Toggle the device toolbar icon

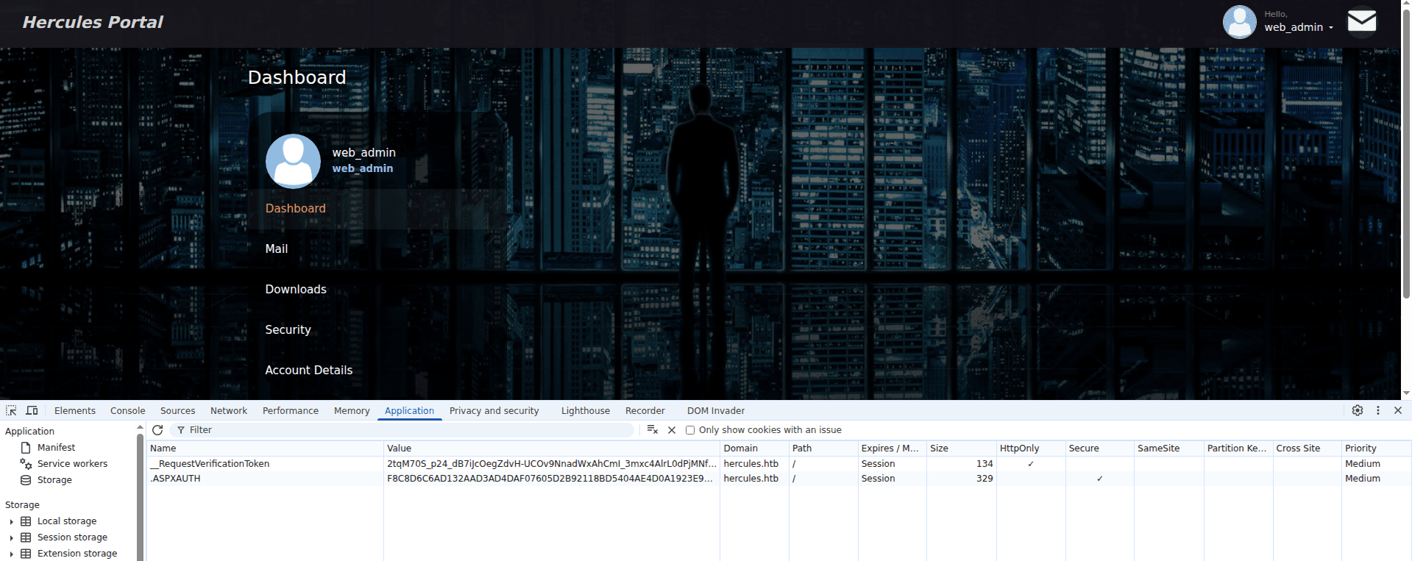[x=32, y=410]
